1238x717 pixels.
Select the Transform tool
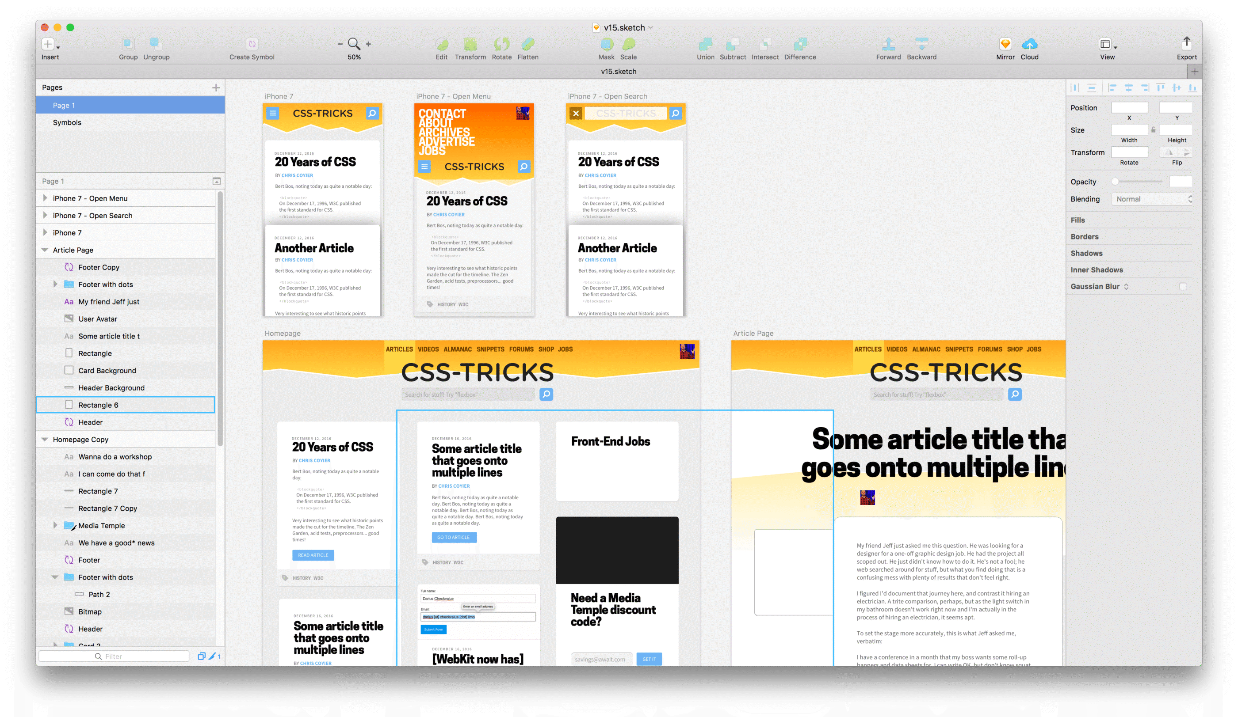click(x=470, y=44)
